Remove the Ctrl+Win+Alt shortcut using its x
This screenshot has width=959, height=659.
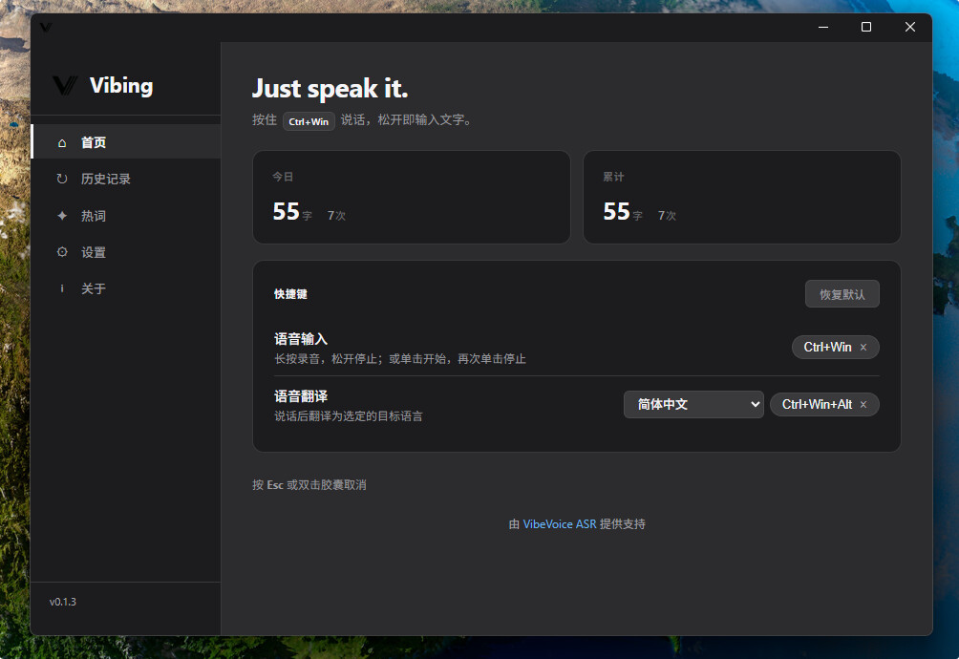pyautogui.click(x=863, y=405)
